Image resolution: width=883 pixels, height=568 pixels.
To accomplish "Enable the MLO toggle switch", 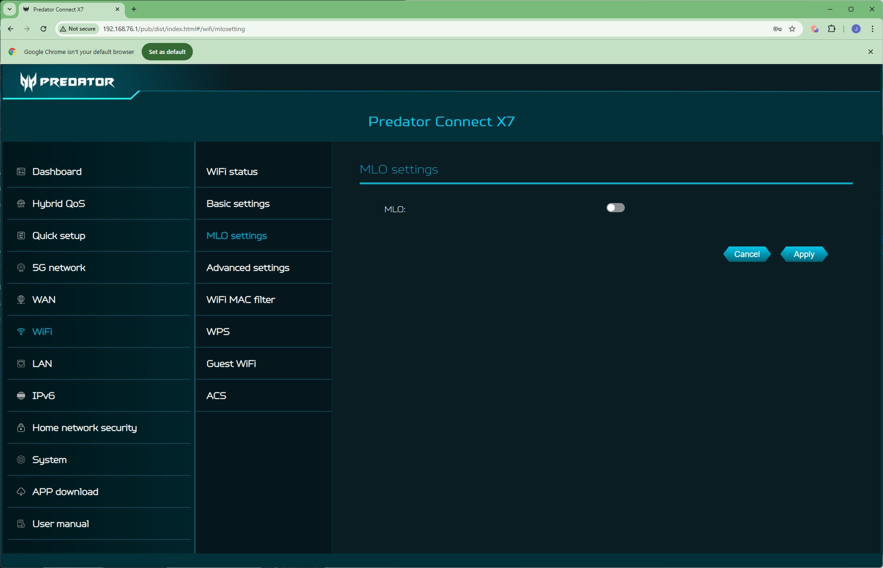I will click(x=615, y=208).
